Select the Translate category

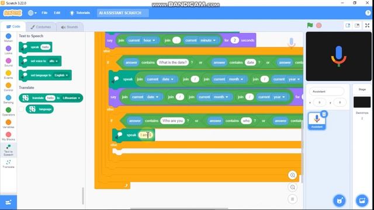[8, 164]
